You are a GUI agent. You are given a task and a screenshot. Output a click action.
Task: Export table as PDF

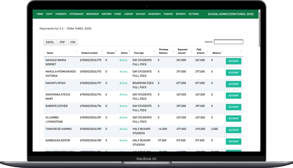coord(62,42)
